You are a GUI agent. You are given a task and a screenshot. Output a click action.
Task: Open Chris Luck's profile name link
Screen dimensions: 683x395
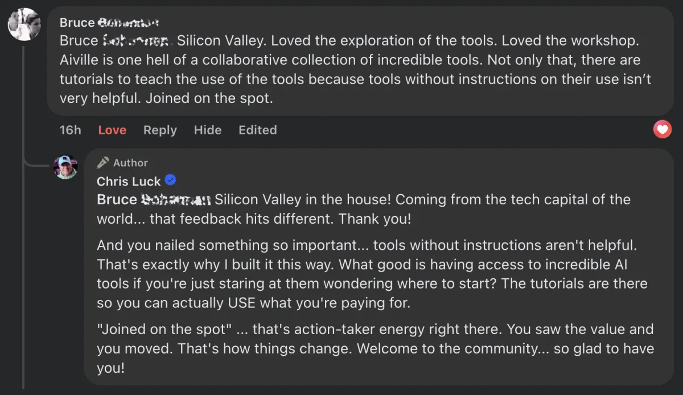tap(129, 181)
